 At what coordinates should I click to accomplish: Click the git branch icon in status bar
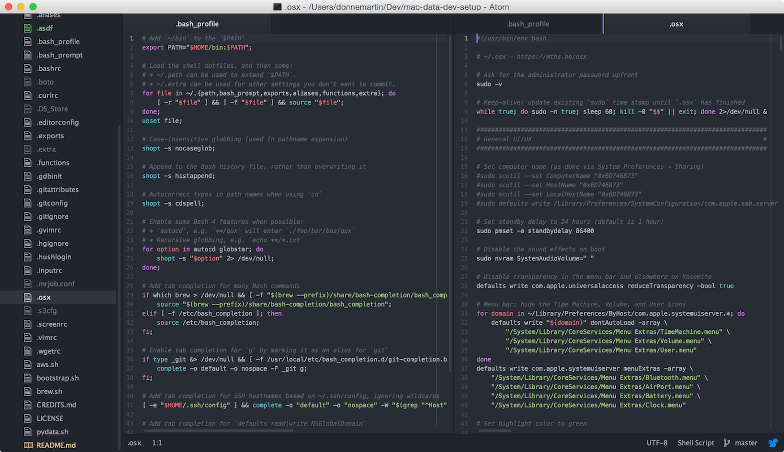click(726, 443)
